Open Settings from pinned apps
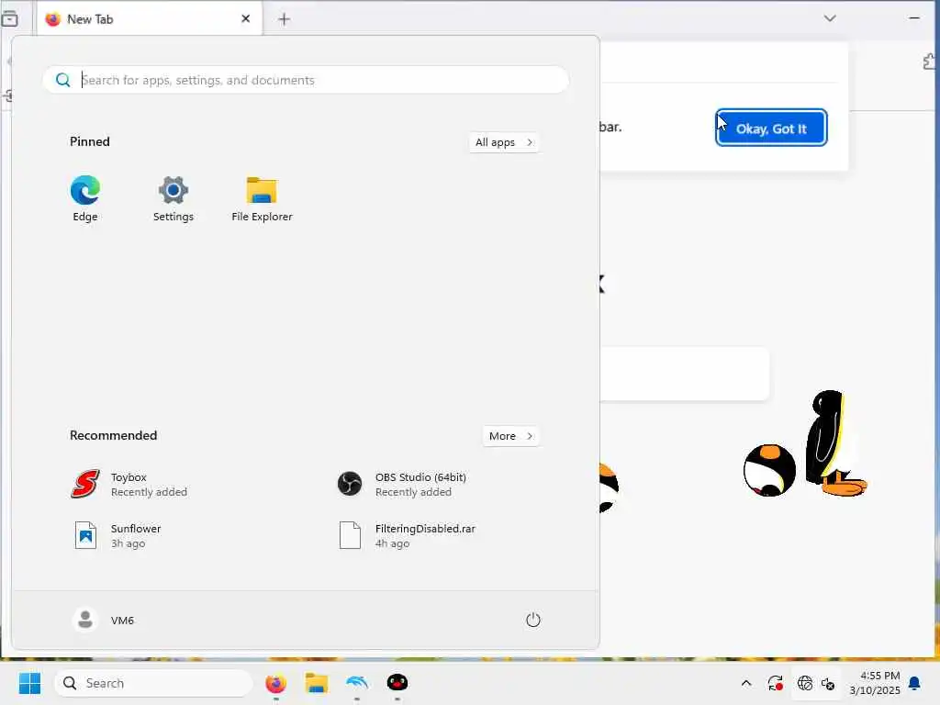 (173, 199)
